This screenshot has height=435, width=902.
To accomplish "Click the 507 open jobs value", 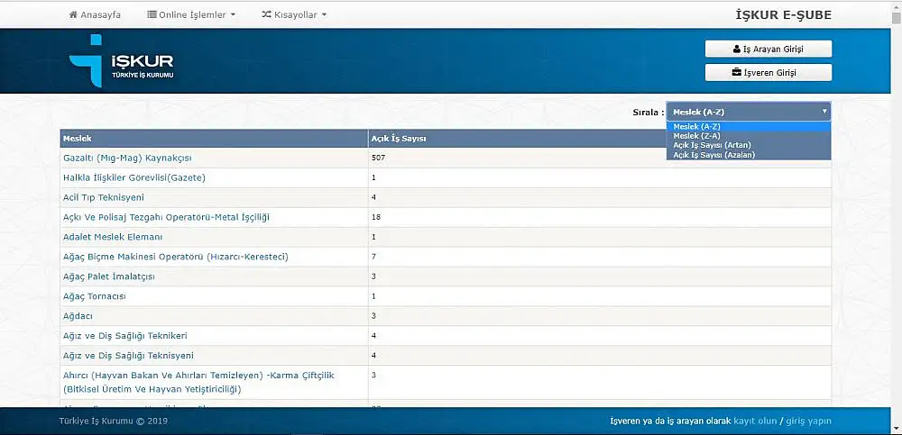I will point(378,158).
